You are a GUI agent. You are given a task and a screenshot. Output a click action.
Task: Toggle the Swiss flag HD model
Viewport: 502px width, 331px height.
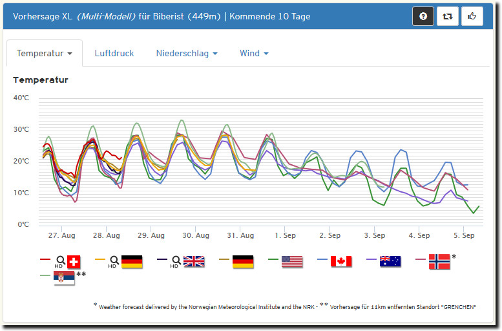[x=73, y=262]
